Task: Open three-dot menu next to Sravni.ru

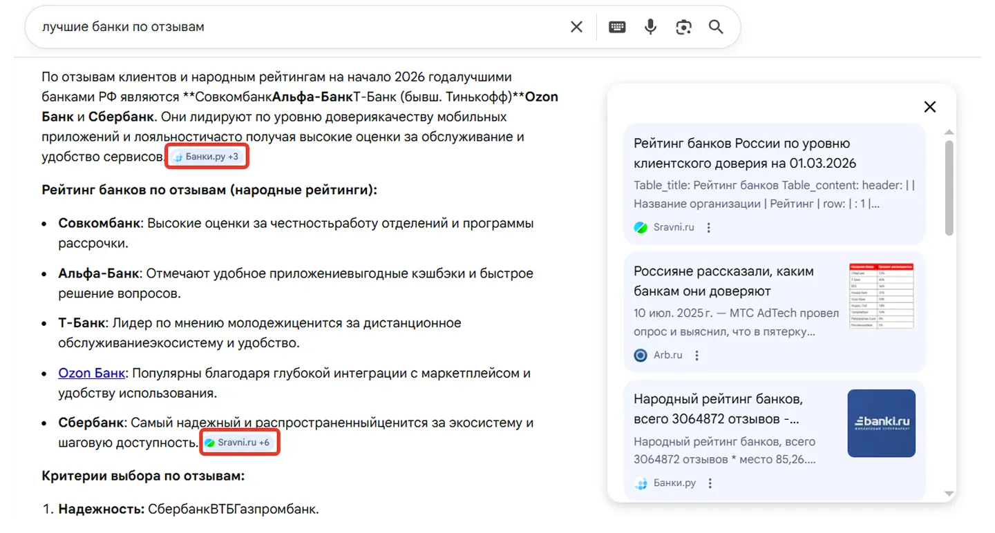Action: coord(709,227)
